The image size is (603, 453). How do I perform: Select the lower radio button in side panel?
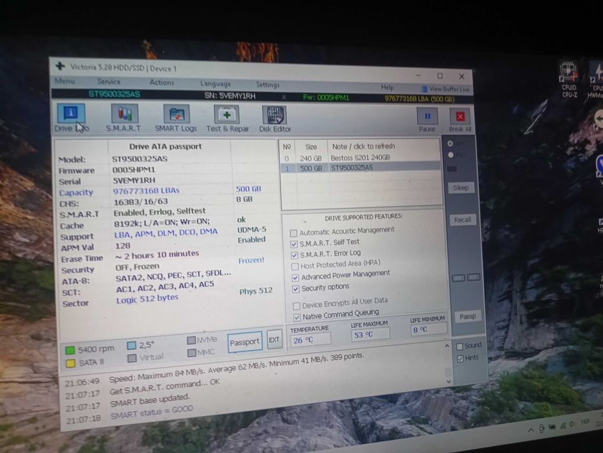pyautogui.click(x=450, y=155)
